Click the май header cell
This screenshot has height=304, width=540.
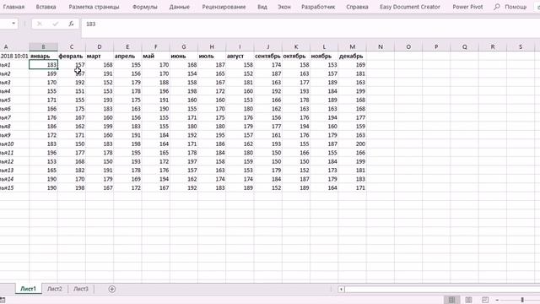click(155, 56)
